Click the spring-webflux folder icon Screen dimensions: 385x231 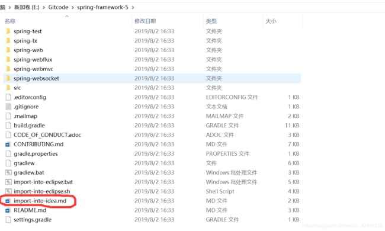point(8,59)
